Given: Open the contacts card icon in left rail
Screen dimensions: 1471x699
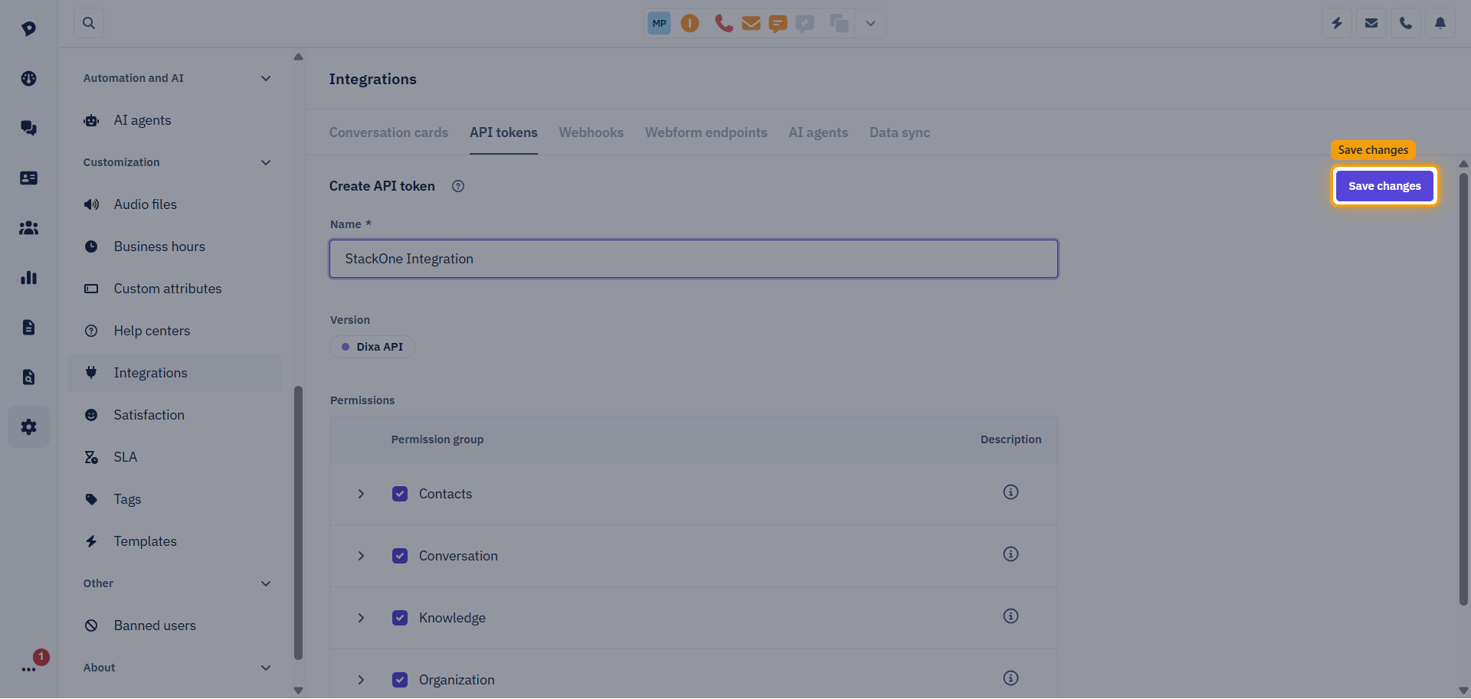Looking at the screenshot, I should coord(28,178).
